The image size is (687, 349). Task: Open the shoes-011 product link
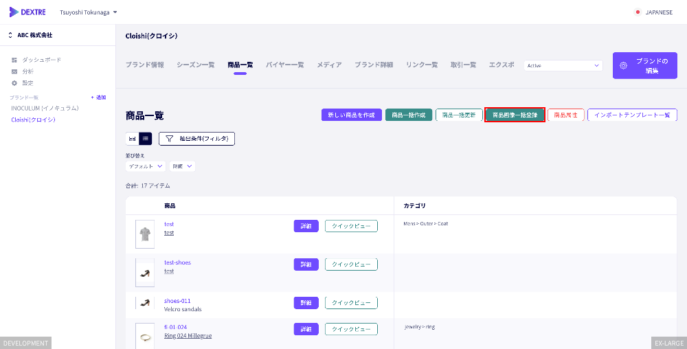(177, 301)
